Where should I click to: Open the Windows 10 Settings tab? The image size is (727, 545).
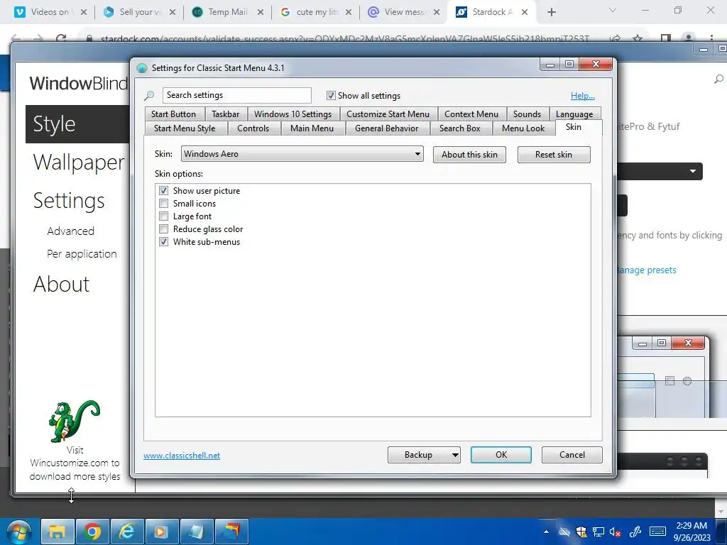pyautogui.click(x=293, y=114)
